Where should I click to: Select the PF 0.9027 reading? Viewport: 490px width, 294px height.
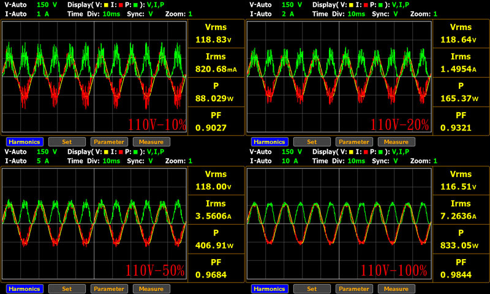[x=216, y=121]
